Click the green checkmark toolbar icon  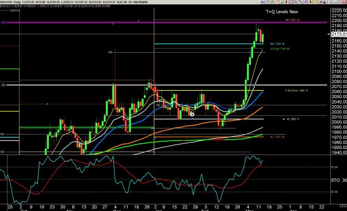[x=271, y=2]
